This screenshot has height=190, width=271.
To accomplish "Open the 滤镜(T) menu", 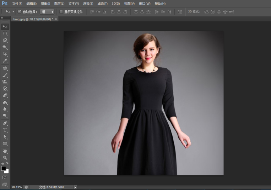I will click(x=102, y=4).
